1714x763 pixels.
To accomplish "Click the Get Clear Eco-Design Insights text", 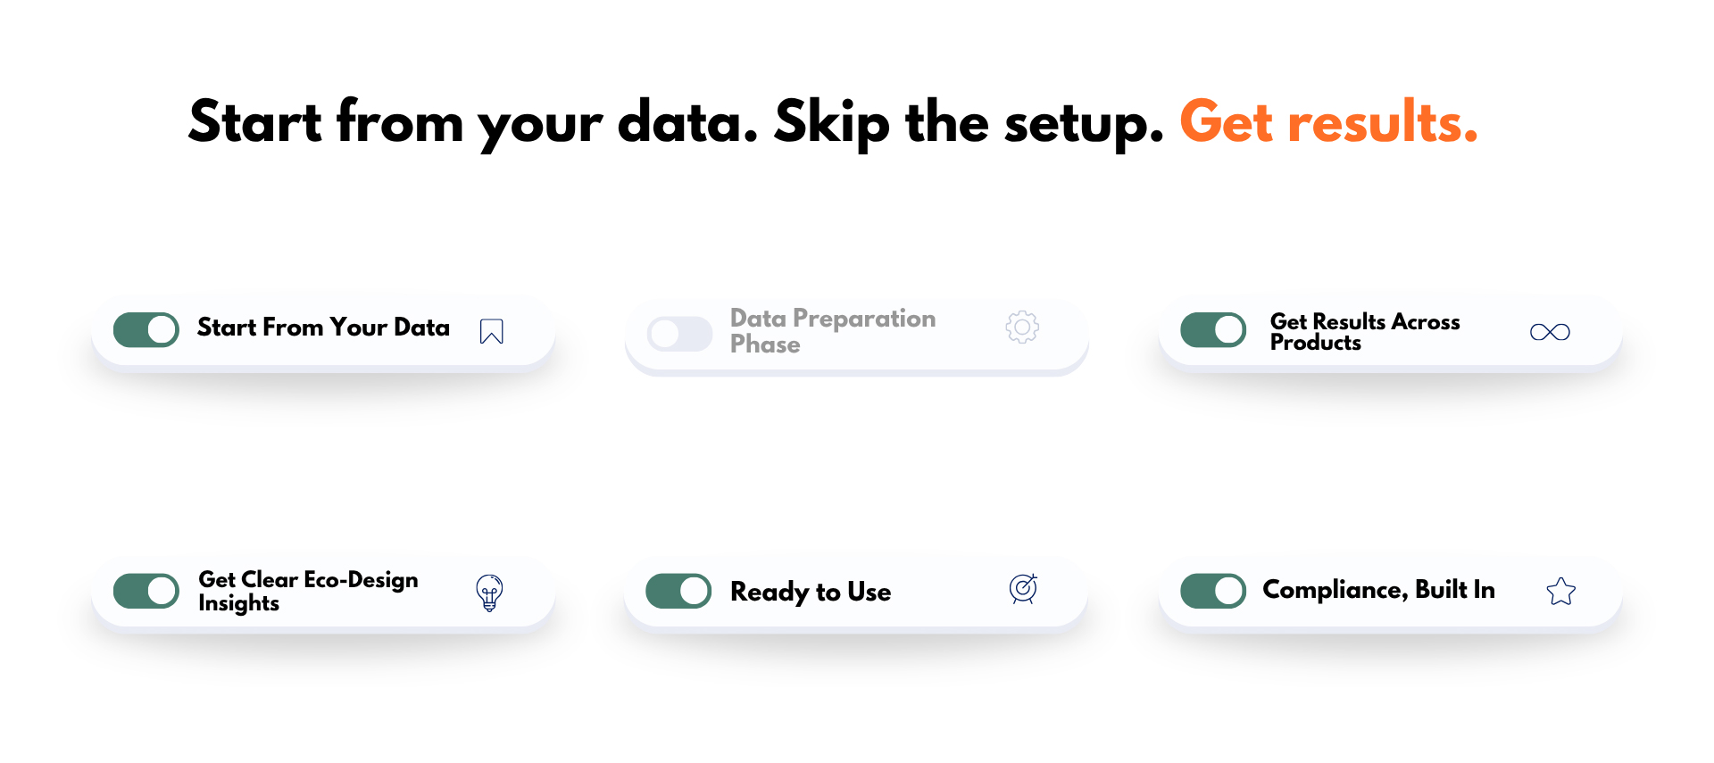I will [x=308, y=591].
